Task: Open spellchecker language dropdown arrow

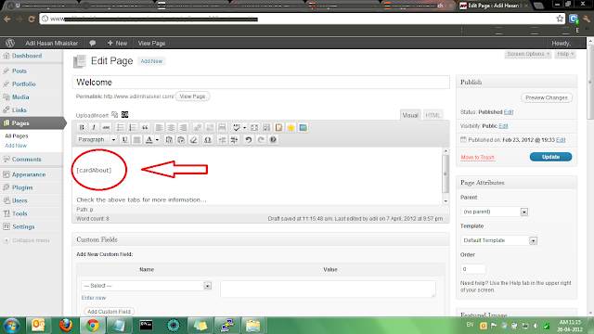Action: (244, 128)
